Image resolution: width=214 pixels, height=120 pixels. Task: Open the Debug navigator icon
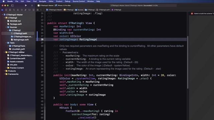25,10
